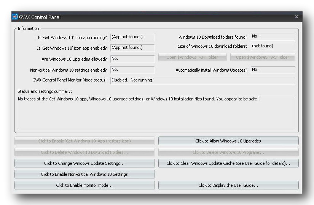The image size is (314, 205).
Task: Click the Open $Windows.~BT Folder button
Action: 193,57
